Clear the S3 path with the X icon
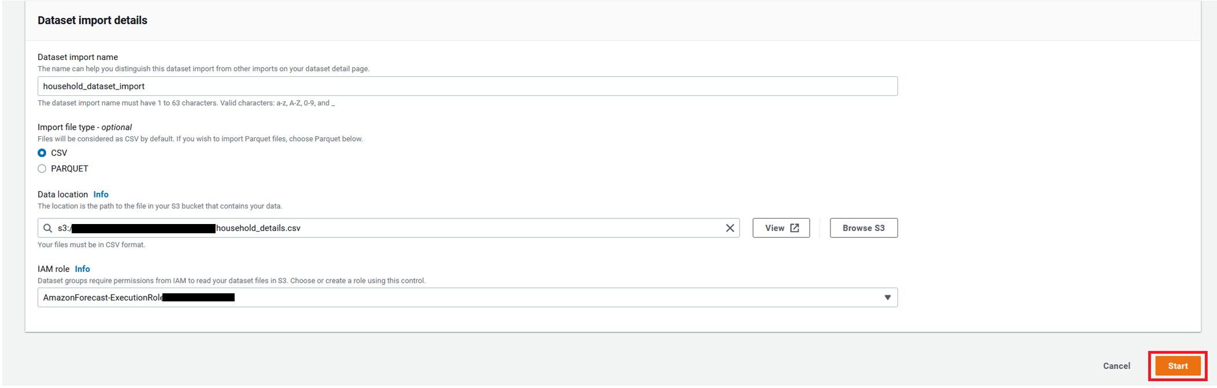This screenshot has width=1217, height=388. (730, 228)
